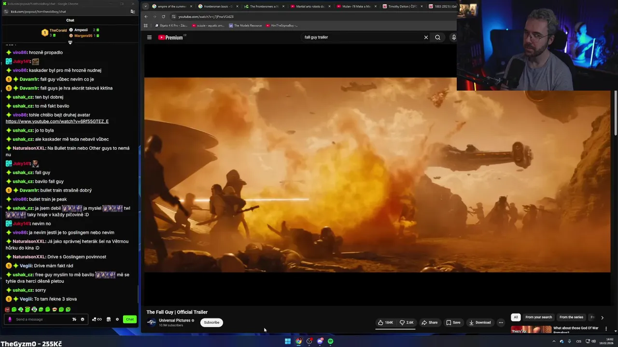Download the Fall Guy trailer
This screenshot has width=618, height=347.
pyautogui.click(x=480, y=322)
